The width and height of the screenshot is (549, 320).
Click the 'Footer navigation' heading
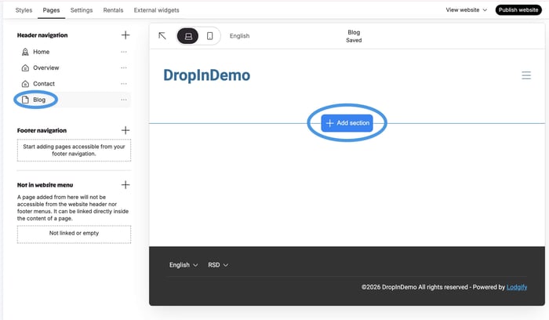42,130
